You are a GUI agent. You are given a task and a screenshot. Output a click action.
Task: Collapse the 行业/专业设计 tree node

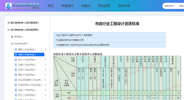point(12,44)
